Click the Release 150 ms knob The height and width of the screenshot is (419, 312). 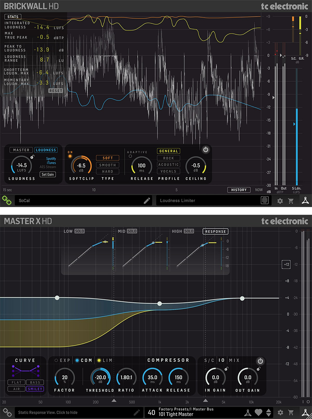click(179, 378)
